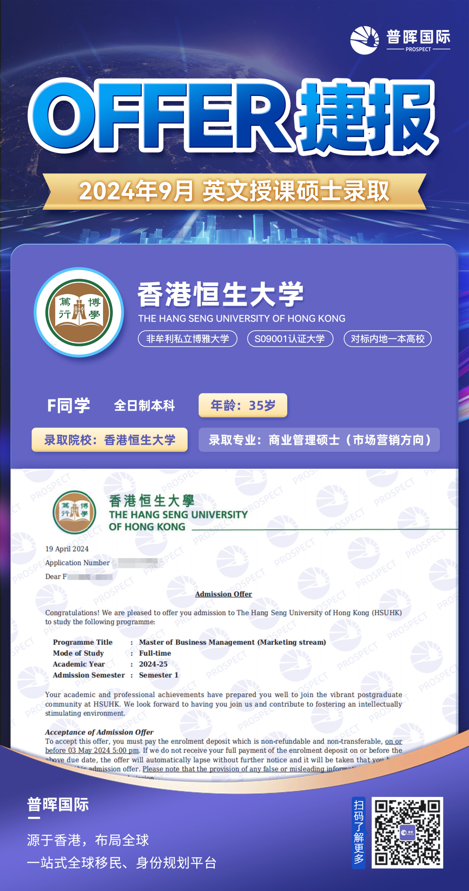Click the date 19 April 2024
The image size is (469, 891).
[67, 549]
